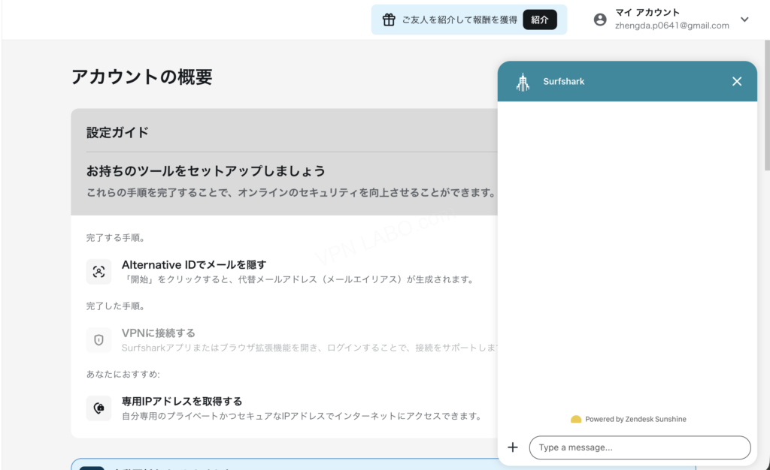This screenshot has height=470, width=770.
Task: Click the Alternative ID person icon
Action: click(x=99, y=272)
